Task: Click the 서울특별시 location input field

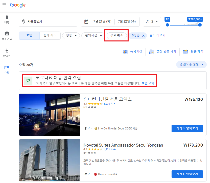Action: coord(48,21)
